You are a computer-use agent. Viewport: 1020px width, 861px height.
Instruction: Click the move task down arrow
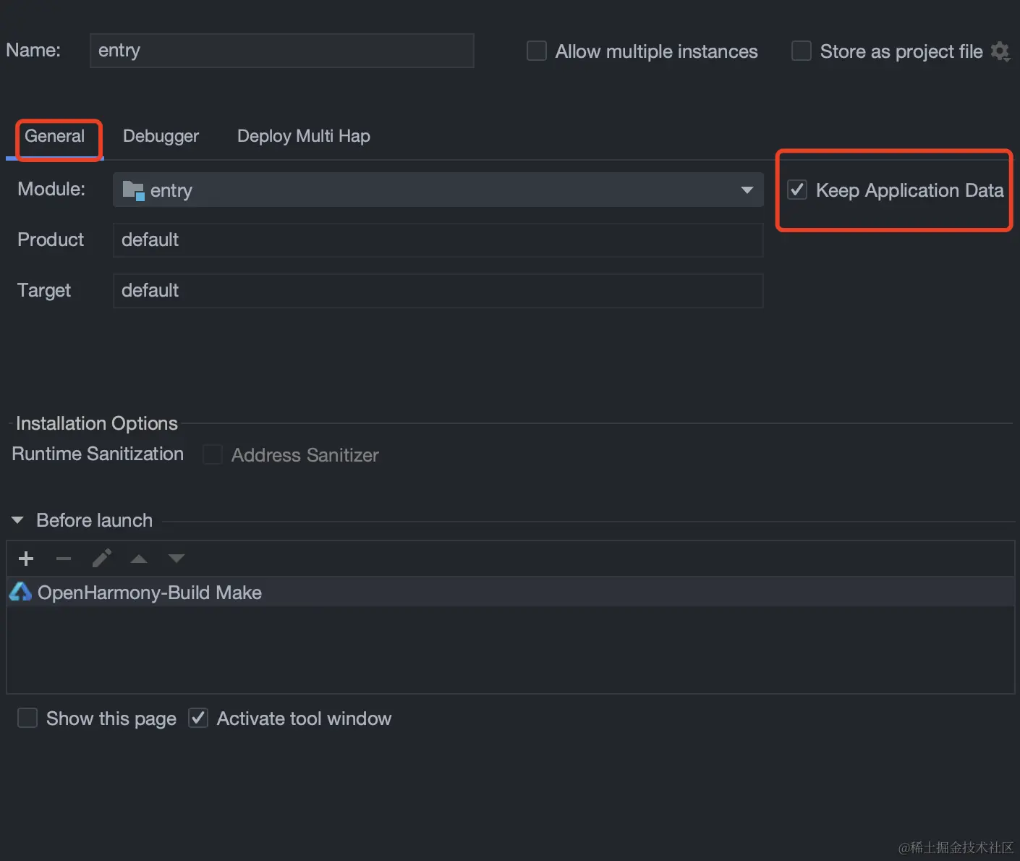(x=177, y=559)
